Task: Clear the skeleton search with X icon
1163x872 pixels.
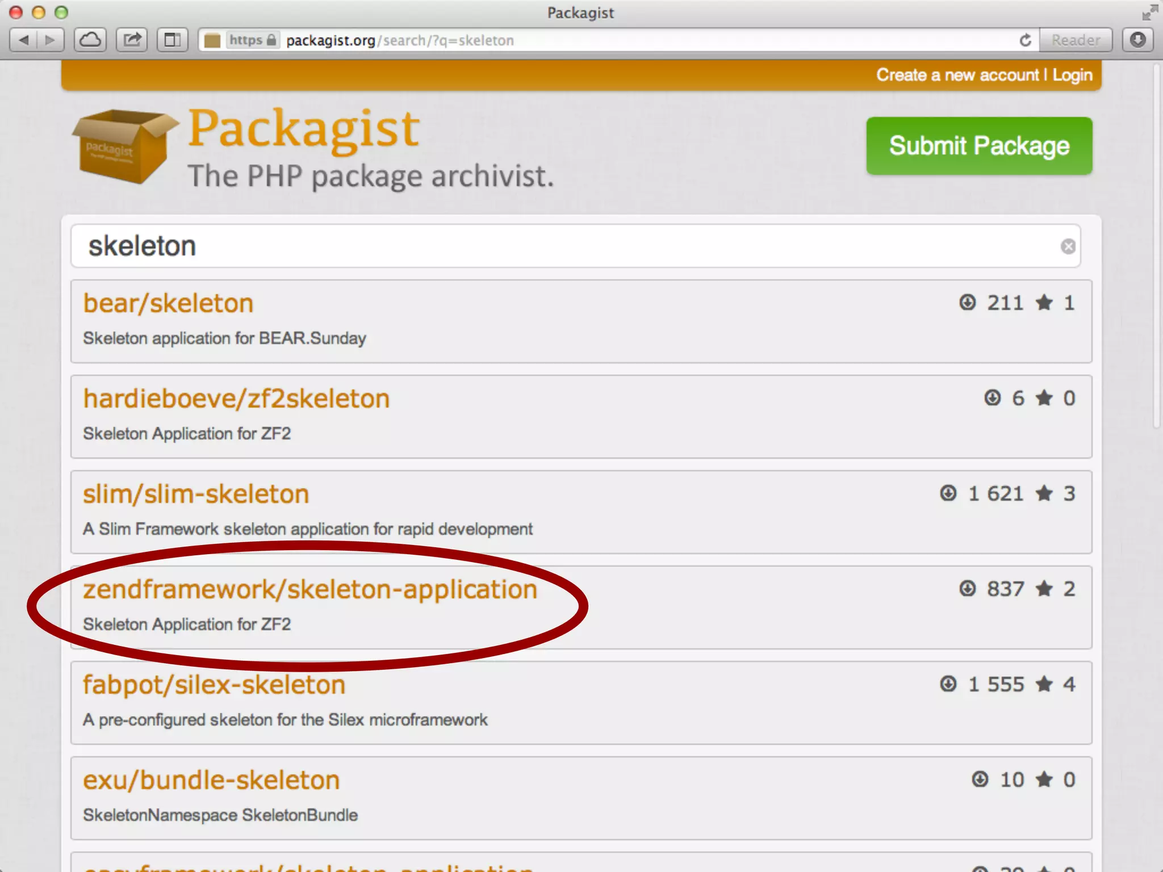Action: coord(1068,246)
